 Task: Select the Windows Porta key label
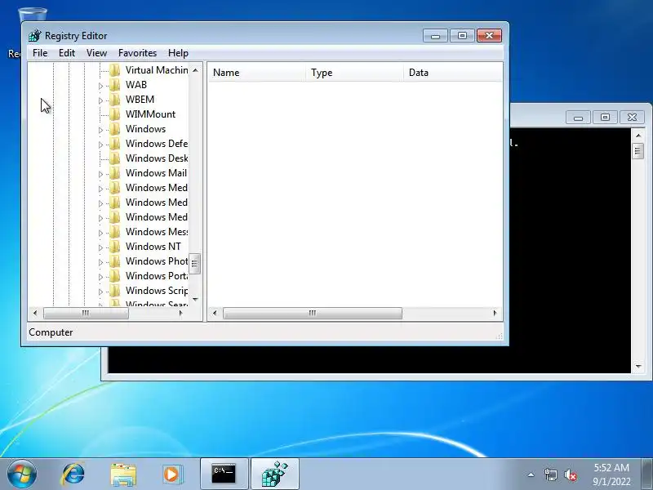pos(157,276)
